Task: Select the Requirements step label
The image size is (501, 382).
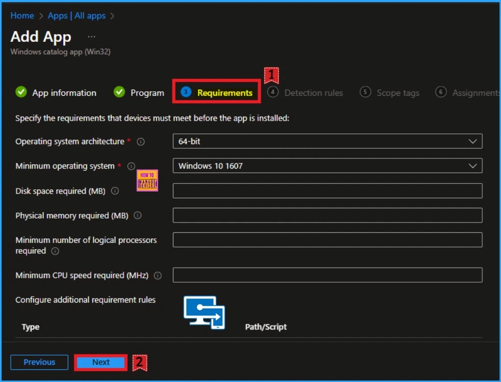Action: [x=224, y=93]
